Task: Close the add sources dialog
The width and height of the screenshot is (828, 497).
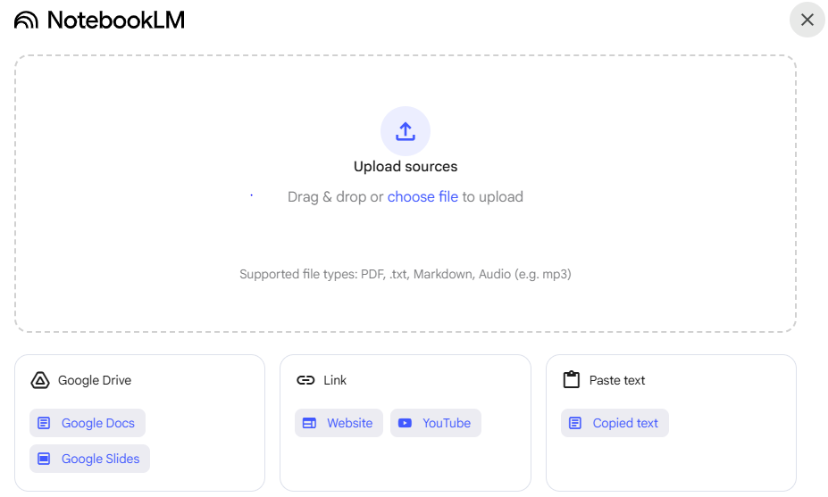Action: (807, 20)
